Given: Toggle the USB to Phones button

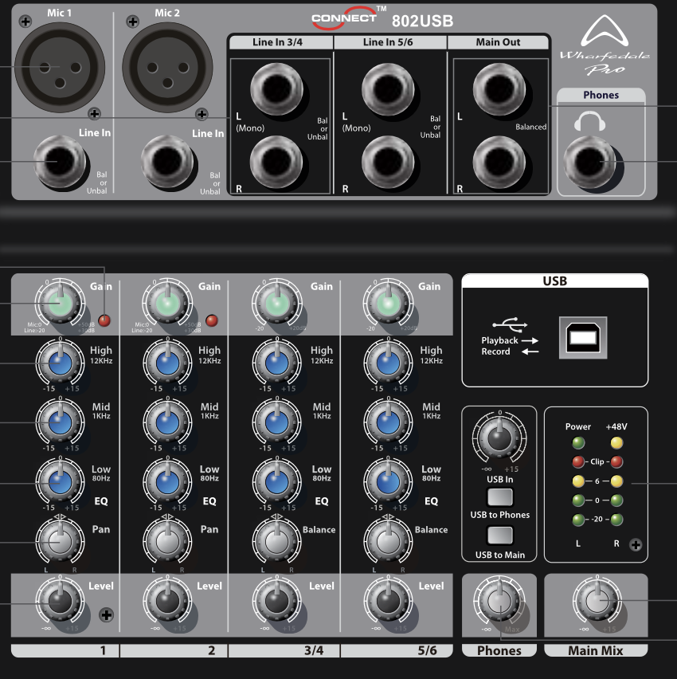Looking at the screenshot, I should tap(499, 498).
